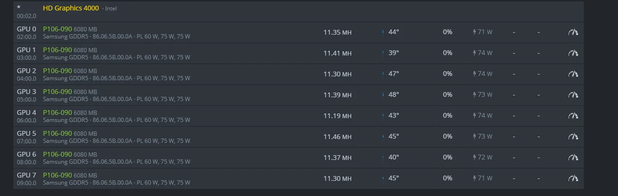Select the GPU 4 row label
Viewport: 618px width, 196px height.
pos(27,112)
